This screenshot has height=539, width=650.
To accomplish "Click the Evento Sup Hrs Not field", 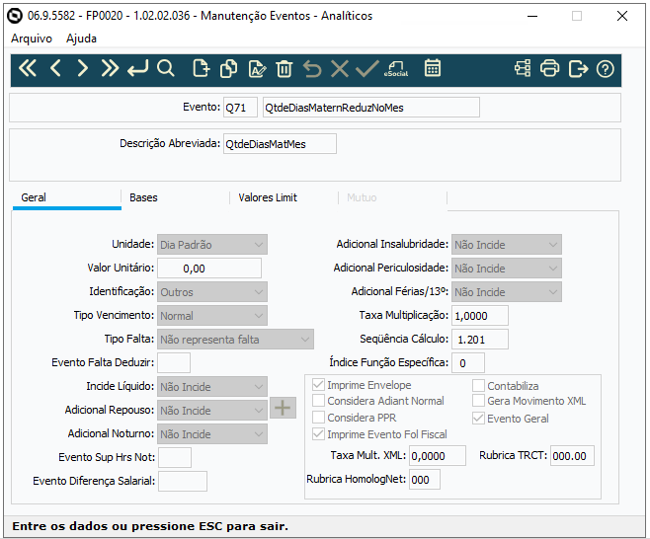I will [x=175, y=457].
